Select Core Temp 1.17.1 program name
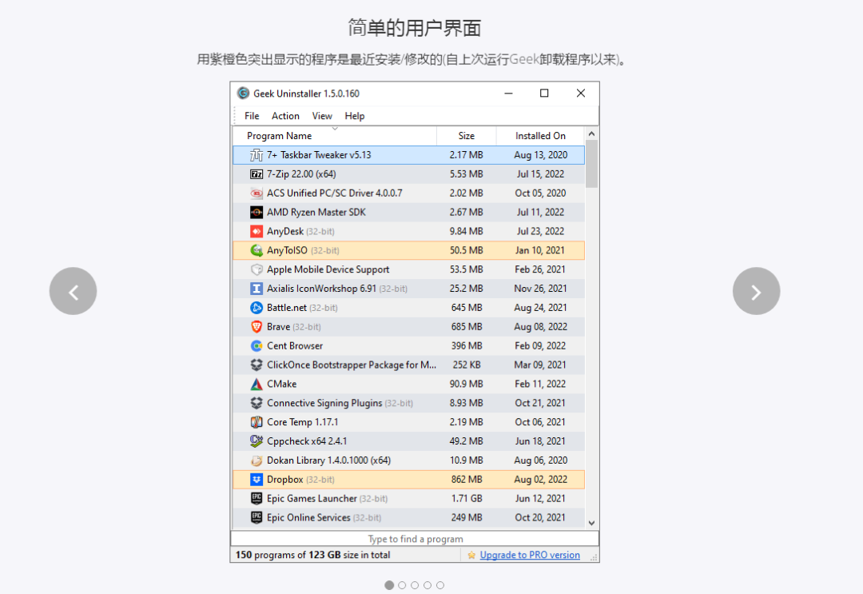863x594 pixels. [x=302, y=422]
